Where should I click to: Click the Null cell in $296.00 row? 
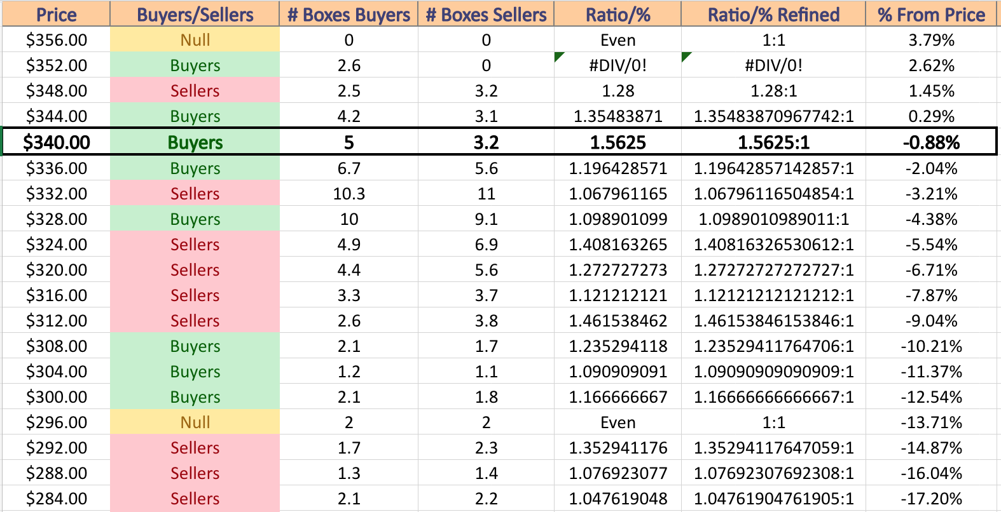(x=195, y=422)
